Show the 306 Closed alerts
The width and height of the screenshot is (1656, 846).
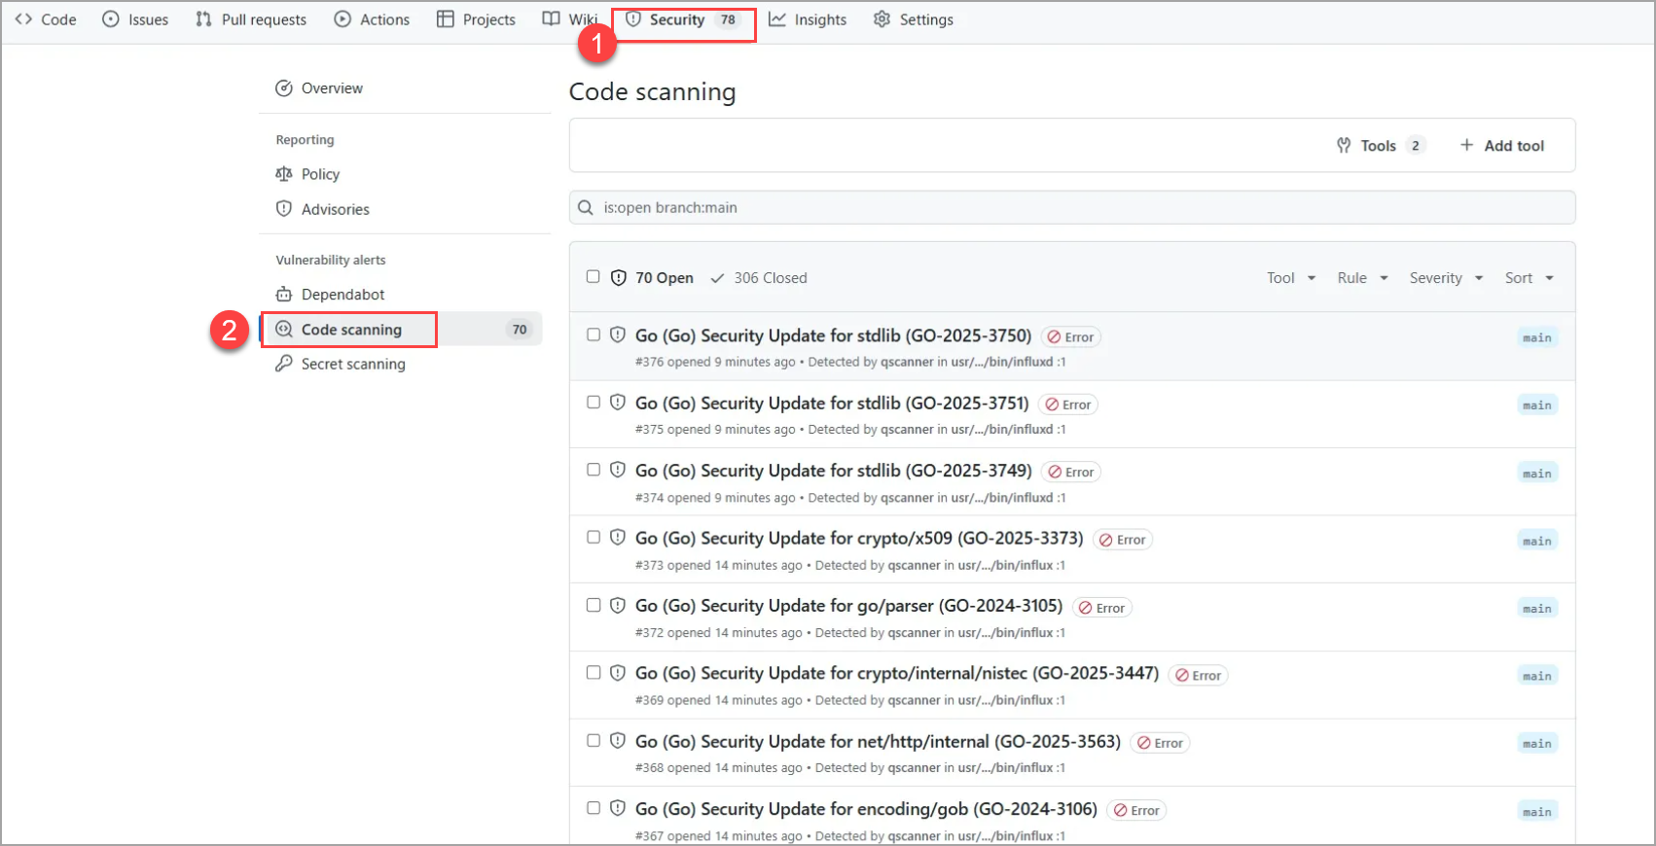[759, 278]
